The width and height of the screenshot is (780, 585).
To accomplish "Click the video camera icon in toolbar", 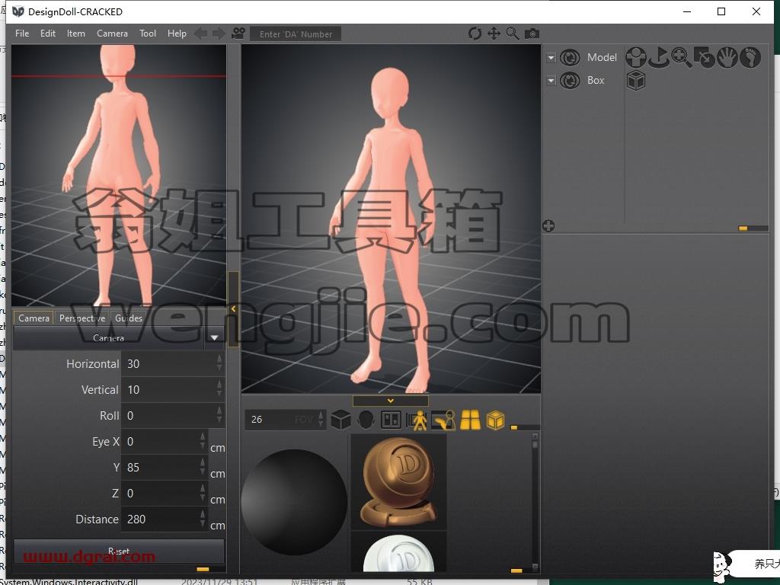I will (x=238, y=34).
